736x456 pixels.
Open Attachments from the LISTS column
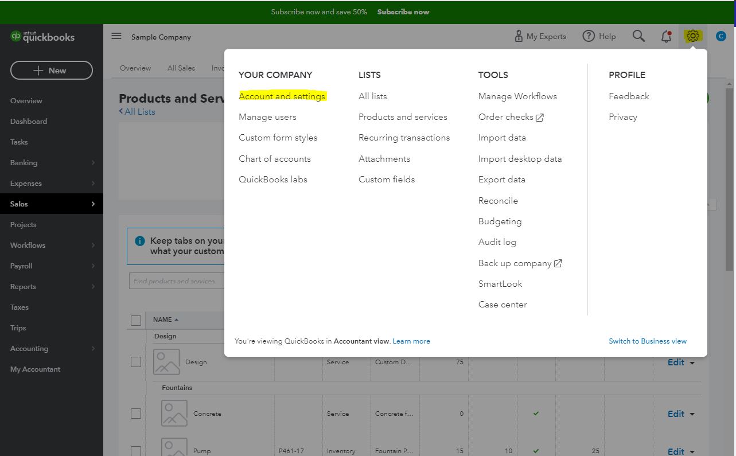(x=384, y=159)
